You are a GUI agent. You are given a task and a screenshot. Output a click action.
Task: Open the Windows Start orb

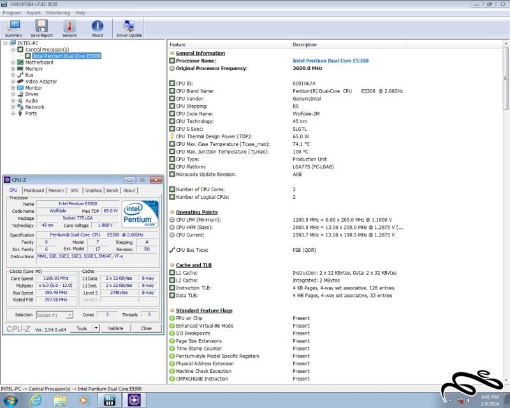[11, 400]
